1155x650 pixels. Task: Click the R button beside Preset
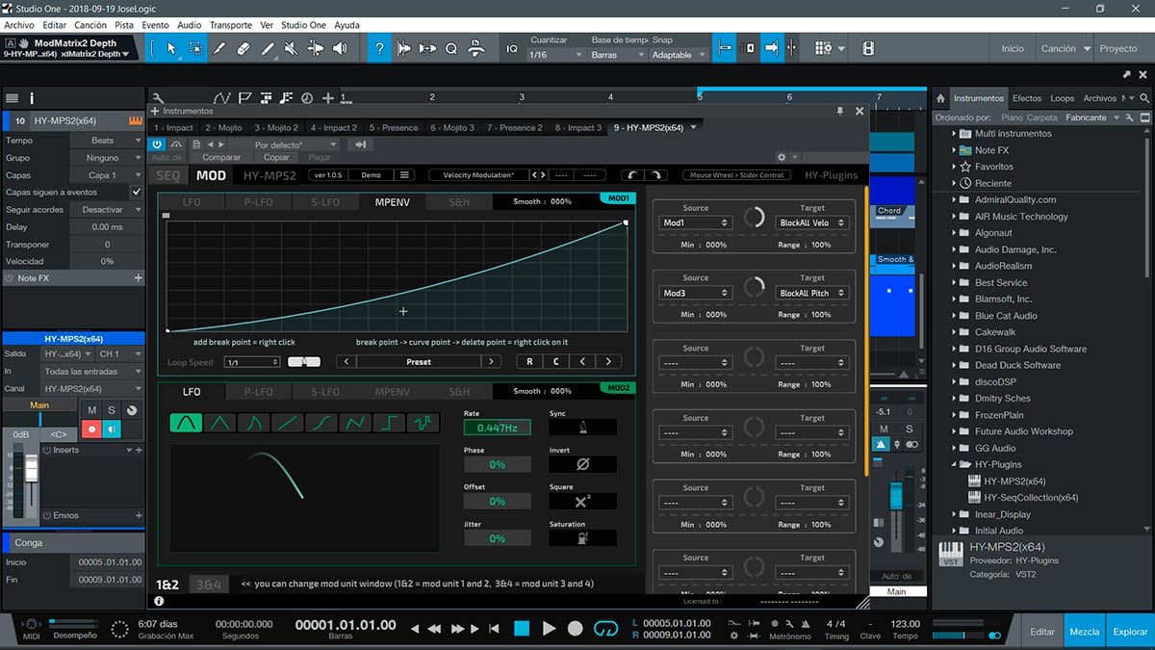(528, 362)
